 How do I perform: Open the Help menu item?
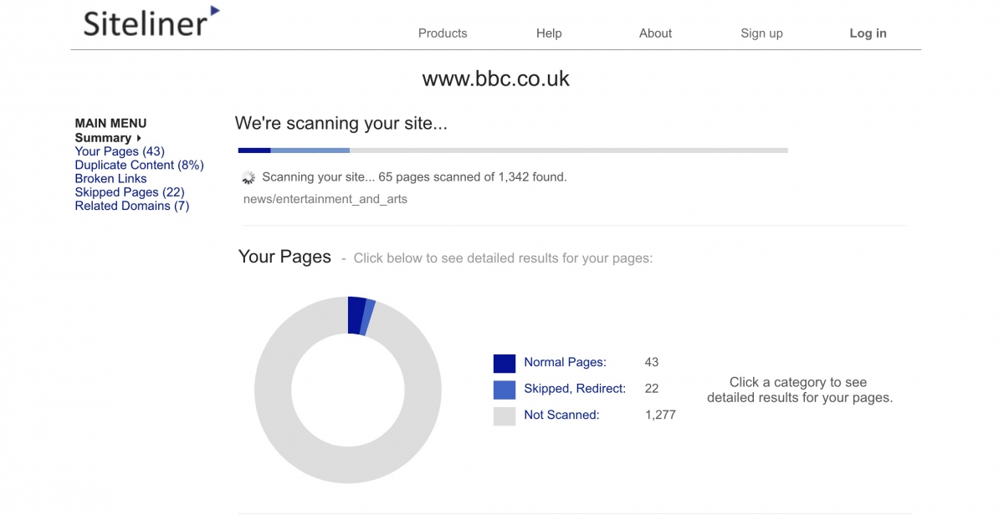click(549, 33)
